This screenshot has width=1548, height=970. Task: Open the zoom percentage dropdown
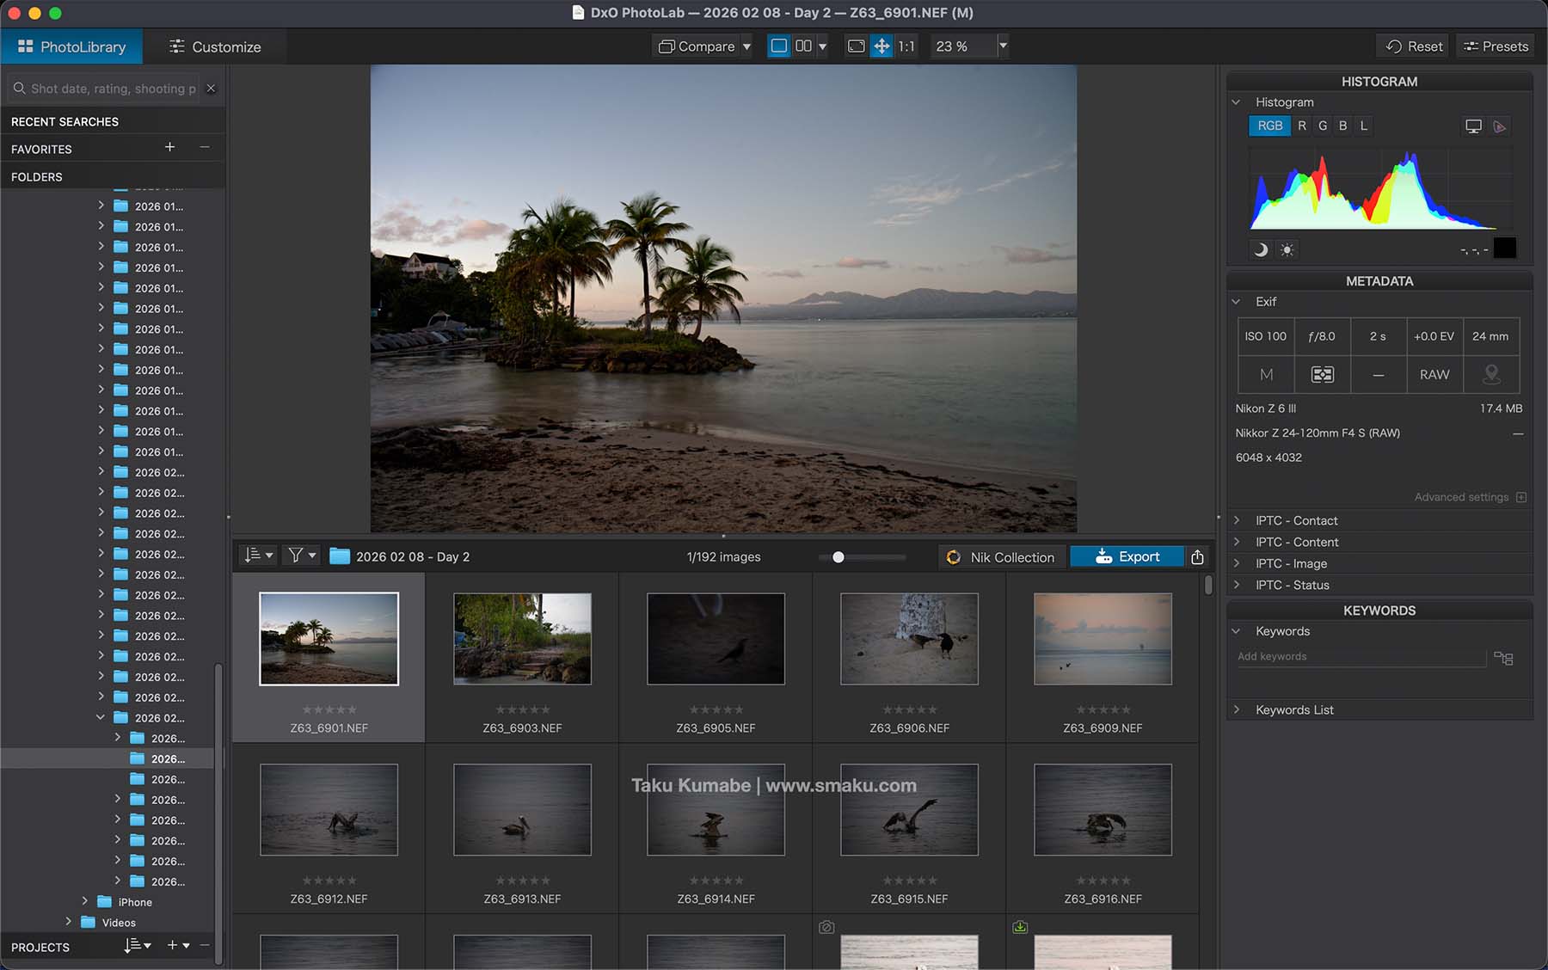[1003, 46]
